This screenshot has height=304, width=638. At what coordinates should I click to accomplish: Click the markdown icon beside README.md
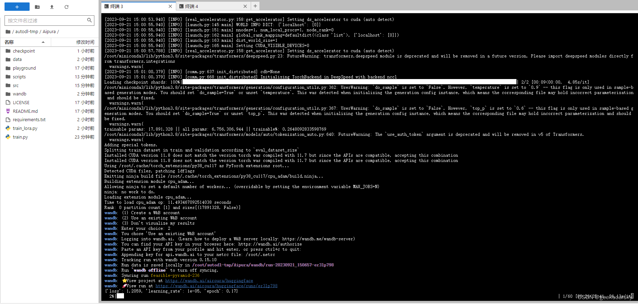pos(8,111)
